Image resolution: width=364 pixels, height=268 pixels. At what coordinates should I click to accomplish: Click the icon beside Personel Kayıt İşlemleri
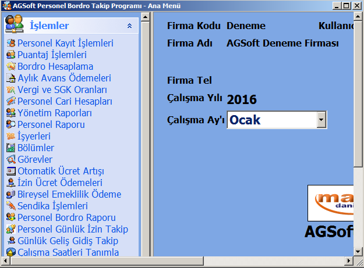10,43
